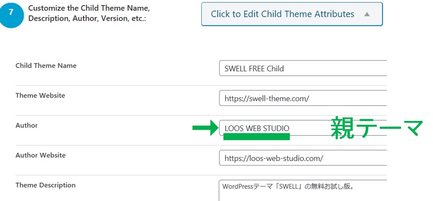
Task: Click the "Author Website" label
Action: (40, 155)
